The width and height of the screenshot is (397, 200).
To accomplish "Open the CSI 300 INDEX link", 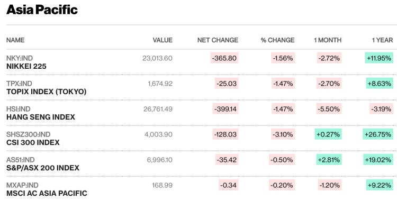I will 33,142.
